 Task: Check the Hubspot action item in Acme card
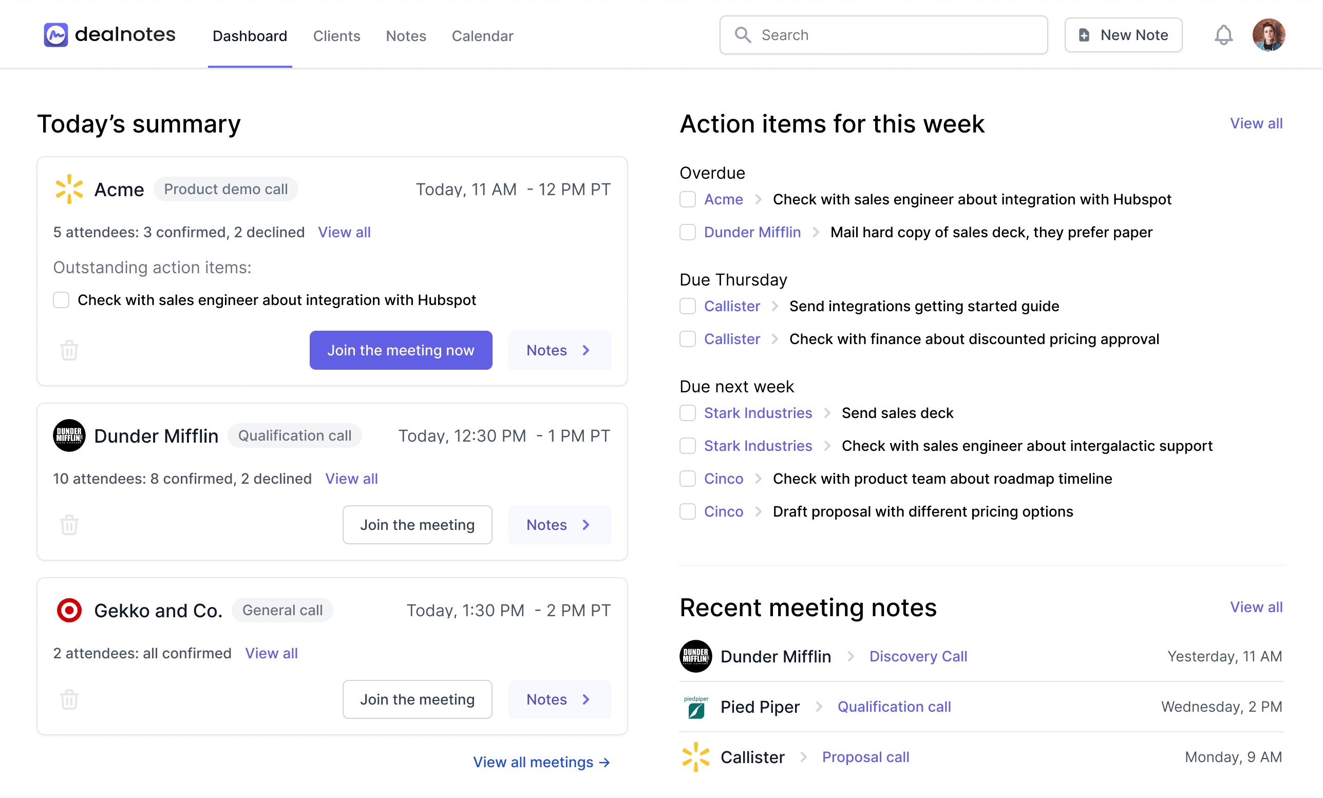click(61, 300)
